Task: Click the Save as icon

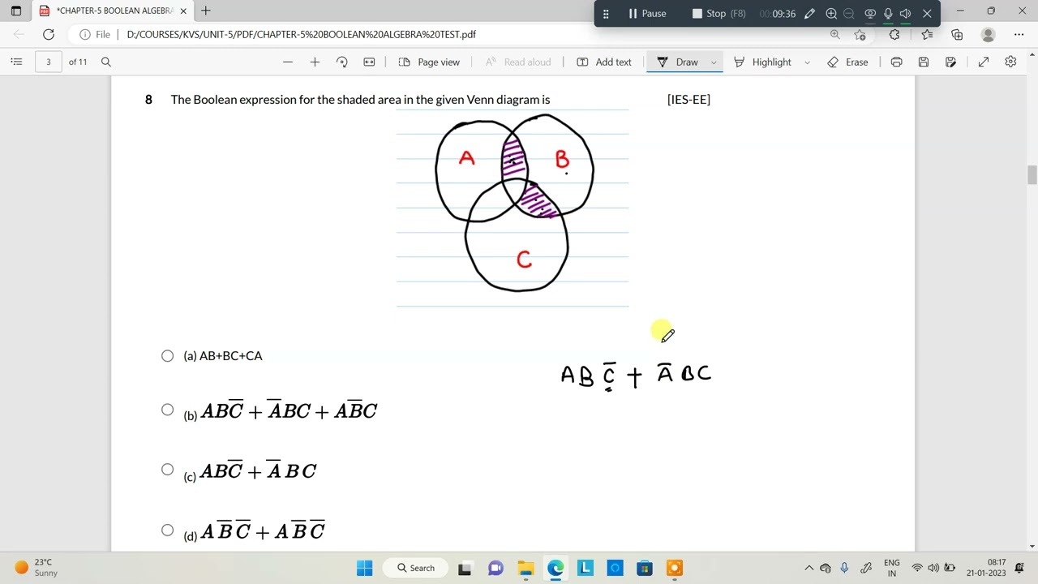Action: coord(950,62)
